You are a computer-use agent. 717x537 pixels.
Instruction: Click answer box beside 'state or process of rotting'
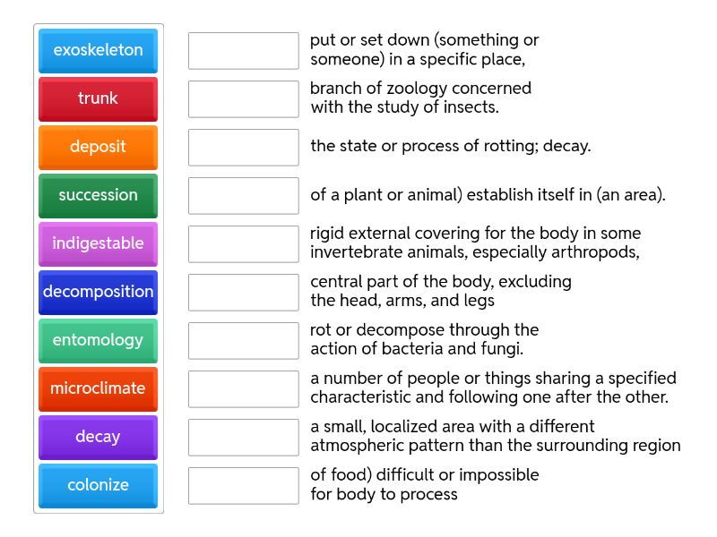click(x=243, y=147)
